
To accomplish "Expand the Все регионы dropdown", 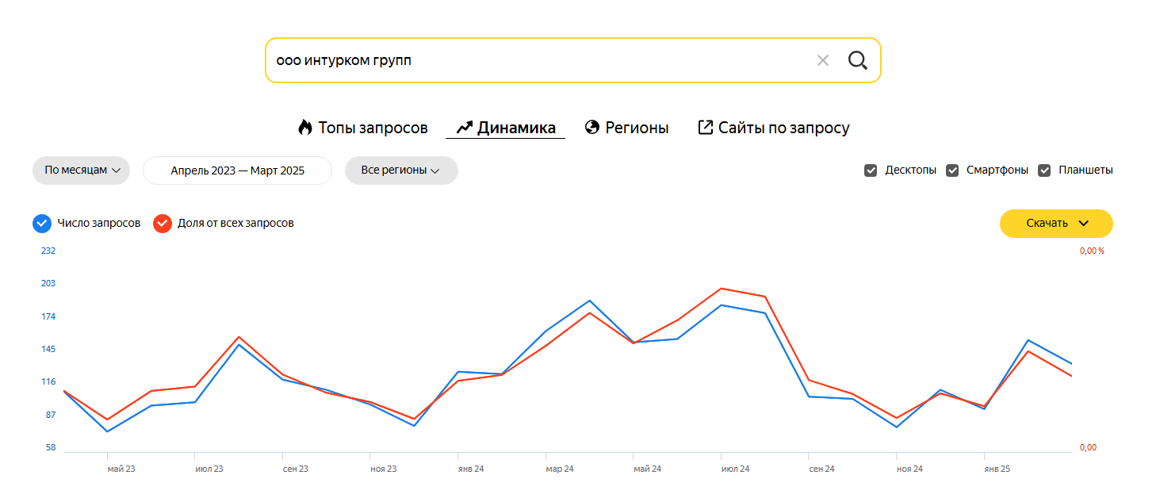I will [x=400, y=170].
